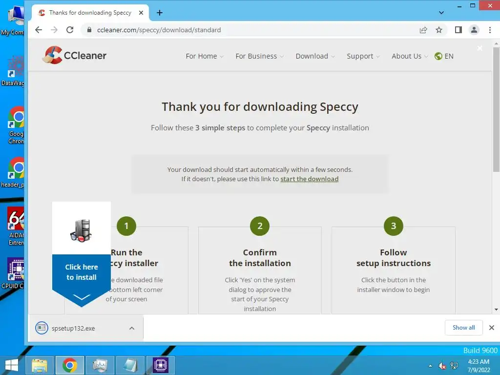Dismiss the page overlay with X

pyautogui.click(x=479, y=48)
